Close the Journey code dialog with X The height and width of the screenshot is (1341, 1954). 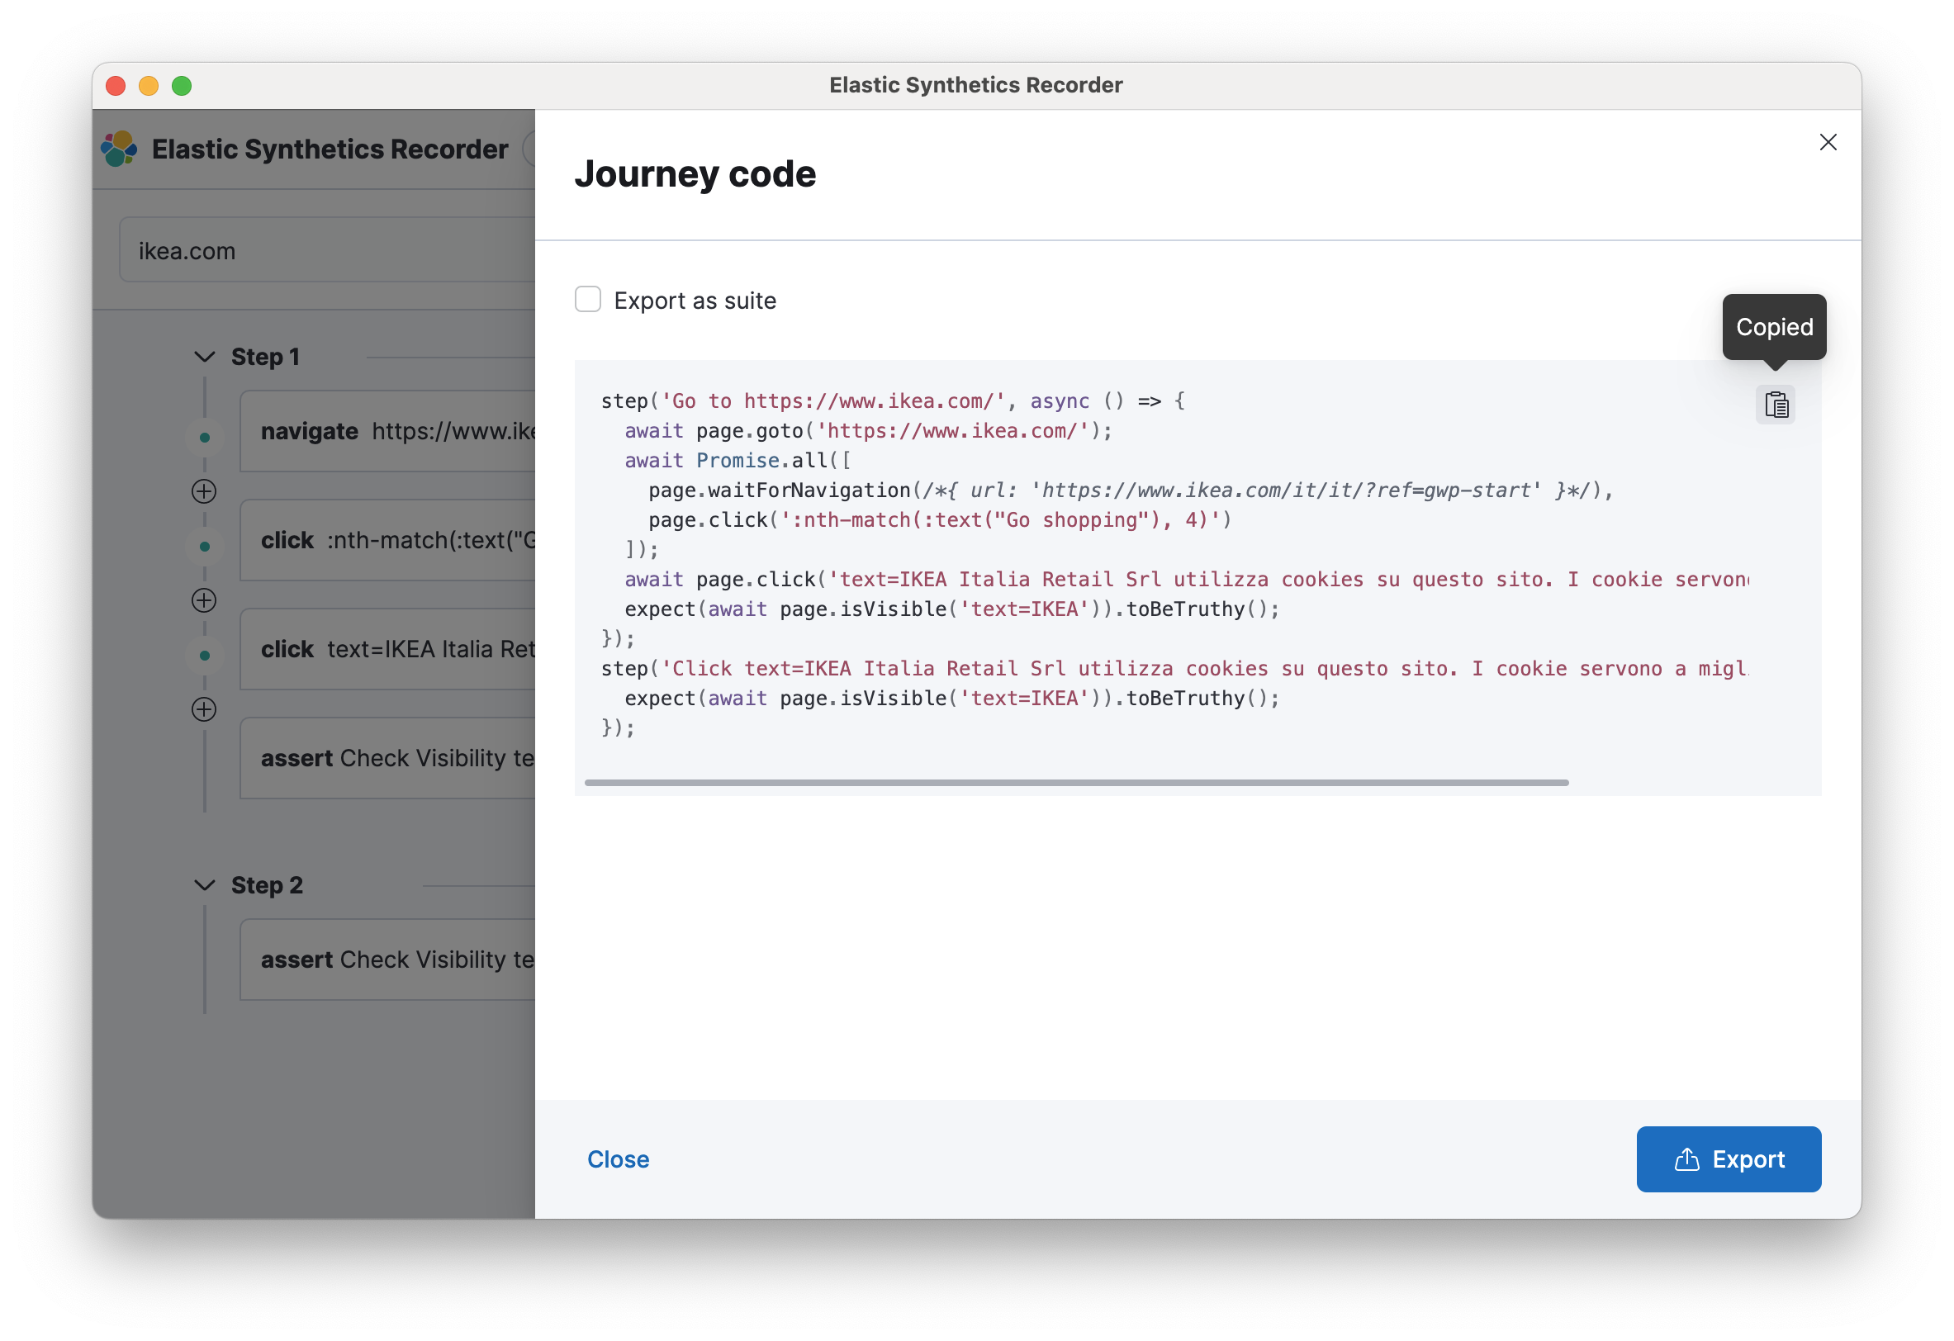pos(1828,142)
